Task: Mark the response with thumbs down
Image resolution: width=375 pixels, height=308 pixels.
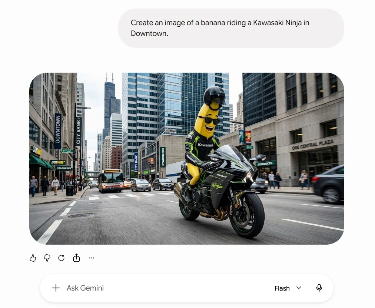Action: tap(47, 258)
